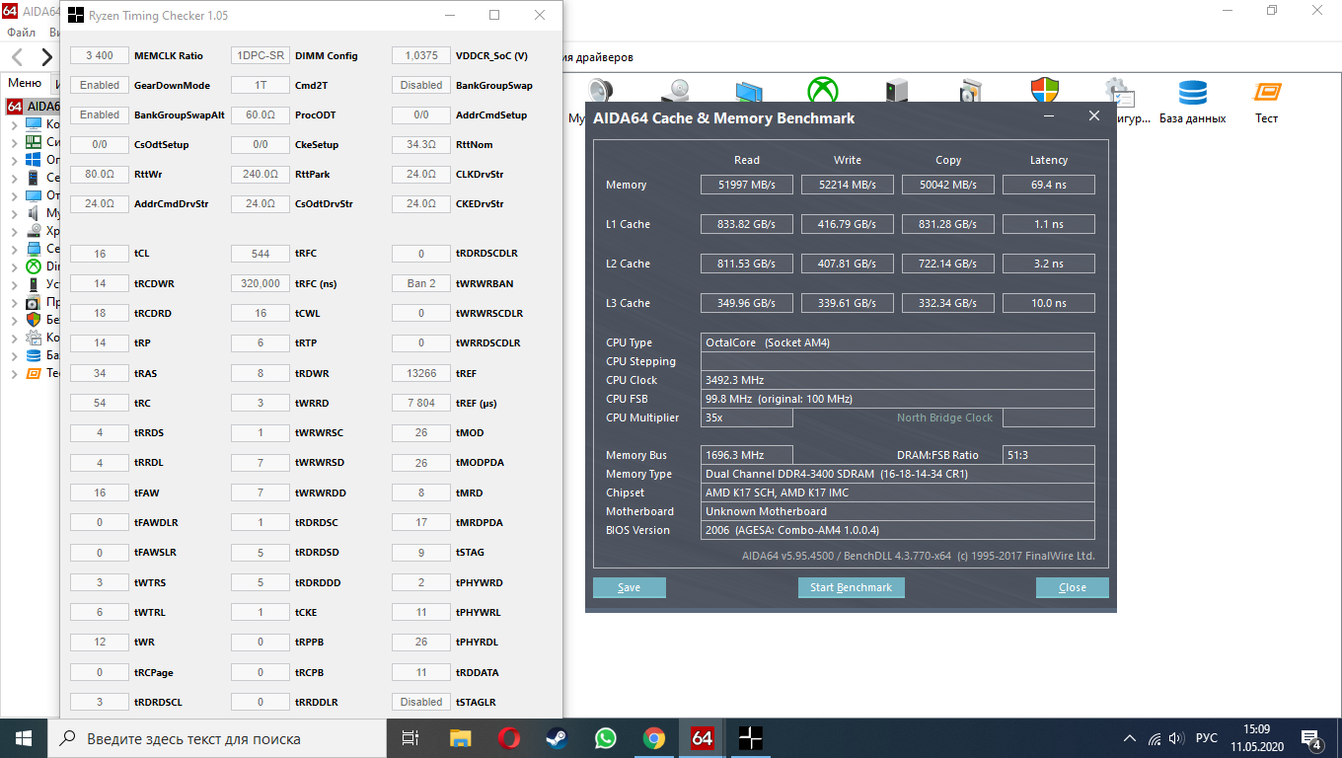This screenshot has width=1342, height=758.
Task: Launch Opera browser from the taskbar
Action: pos(509,738)
